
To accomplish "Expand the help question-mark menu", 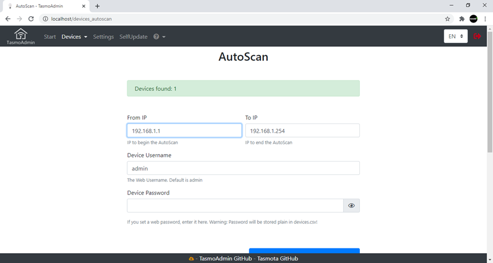I will pyautogui.click(x=159, y=37).
